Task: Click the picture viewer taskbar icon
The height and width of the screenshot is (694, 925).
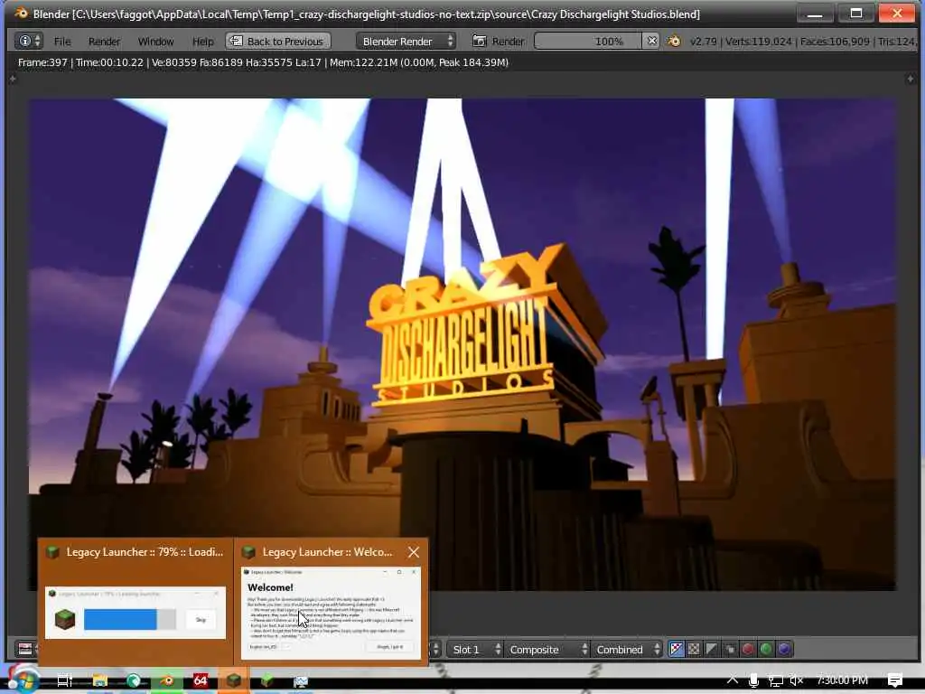Action: 301,681
